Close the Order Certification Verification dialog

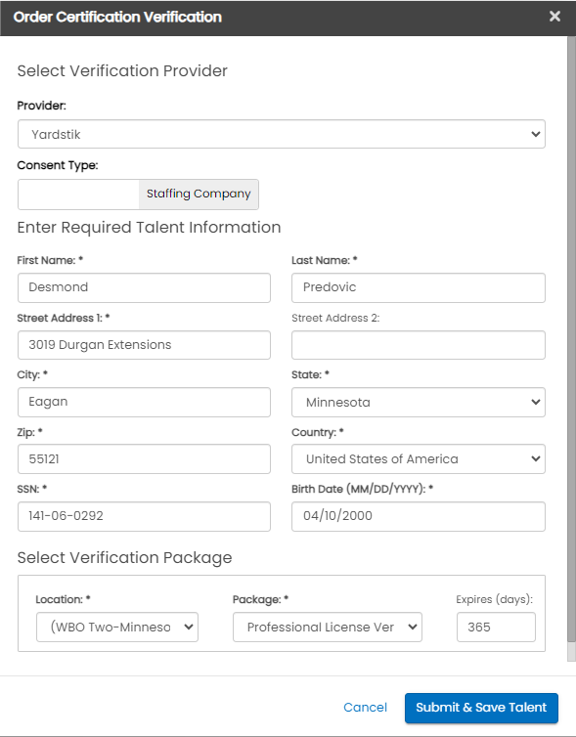tap(554, 17)
